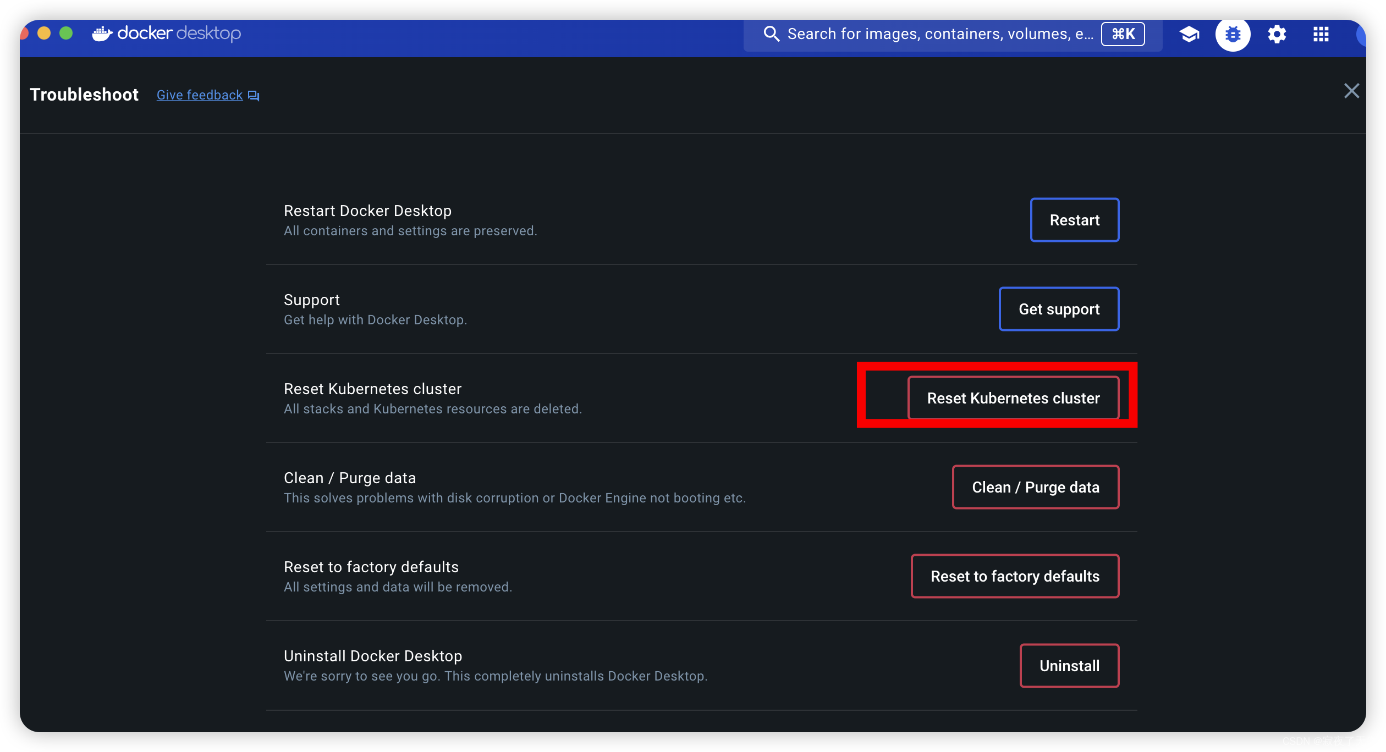This screenshot has width=1386, height=752.
Task: Open the Give feedback link
Action: [x=200, y=95]
